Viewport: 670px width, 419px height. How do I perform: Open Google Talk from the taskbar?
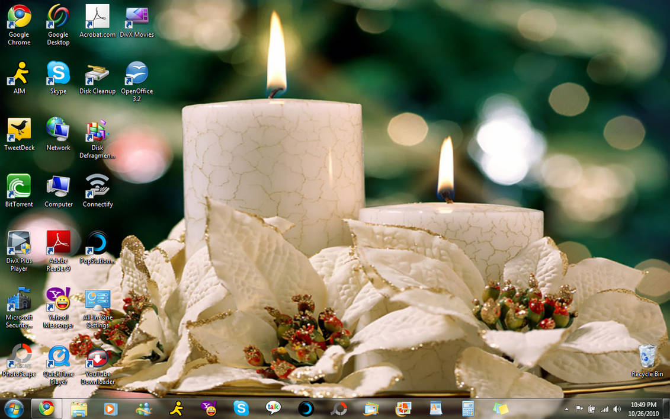274,409
